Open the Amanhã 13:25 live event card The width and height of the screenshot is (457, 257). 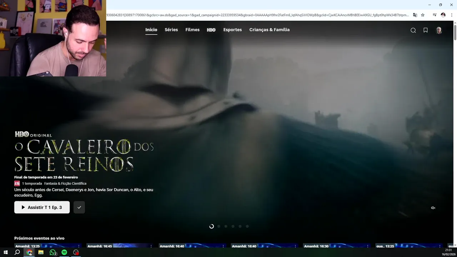(x=48, y=246)
